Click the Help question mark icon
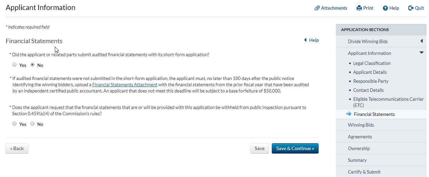This screenshot has width=429, height=177. click(385, 8)
